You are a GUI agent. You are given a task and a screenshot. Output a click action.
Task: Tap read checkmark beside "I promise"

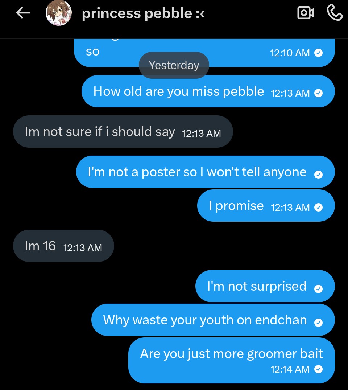(x=318, y=208)
